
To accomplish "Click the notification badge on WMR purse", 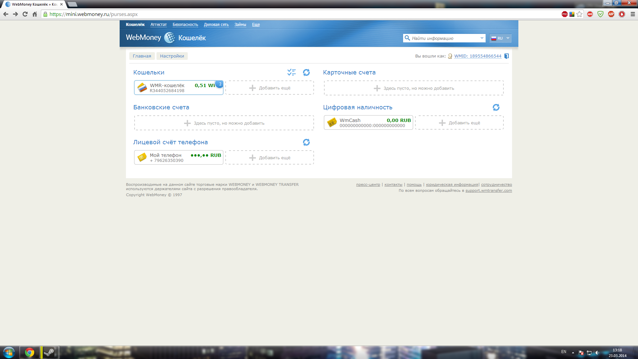I will 220,84.
